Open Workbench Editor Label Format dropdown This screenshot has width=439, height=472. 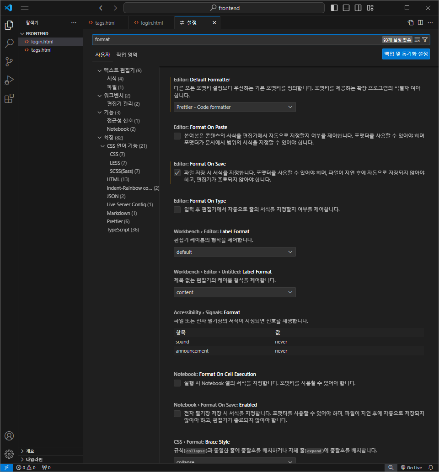235,252
